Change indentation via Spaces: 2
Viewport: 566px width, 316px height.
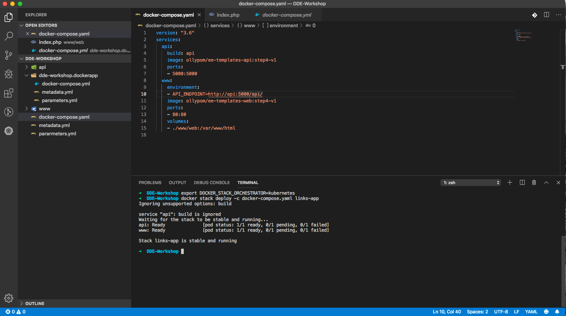click(478, 312)
